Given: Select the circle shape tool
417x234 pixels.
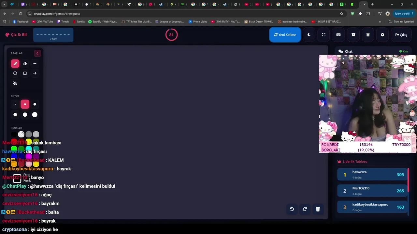Looking at the screenshot, I should pos(15,73).
